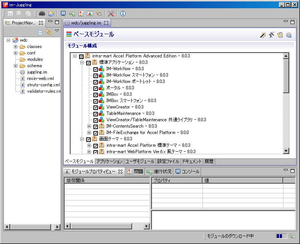Image resolution: width=300 pixels, height=244 pixels.
Task: Collapse the 画面テーマ node
Action: pos(82,139)
